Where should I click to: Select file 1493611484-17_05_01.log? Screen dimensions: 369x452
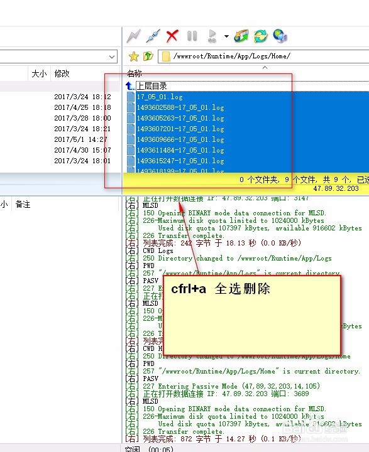[x=180, y=150]
